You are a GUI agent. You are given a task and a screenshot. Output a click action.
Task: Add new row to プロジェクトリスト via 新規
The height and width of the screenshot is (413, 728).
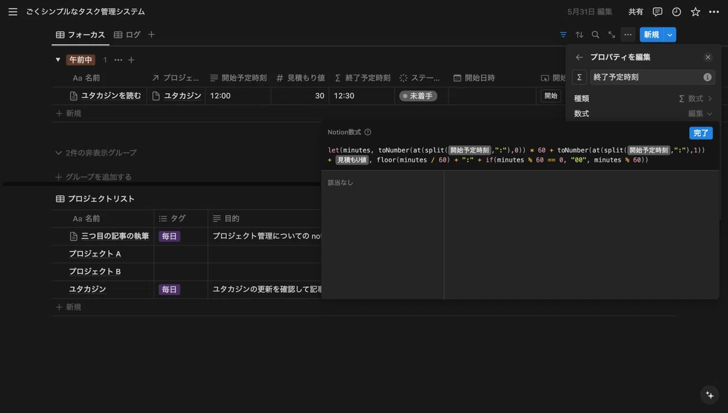(x=69, y=307)
